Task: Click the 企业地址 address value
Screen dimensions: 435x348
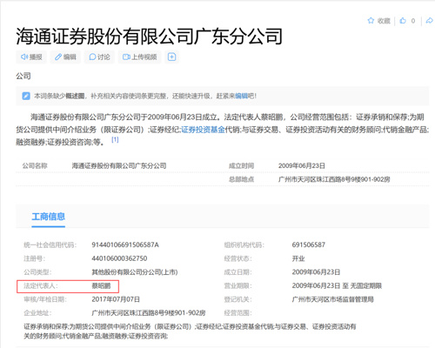Action: tap(149, 313)
